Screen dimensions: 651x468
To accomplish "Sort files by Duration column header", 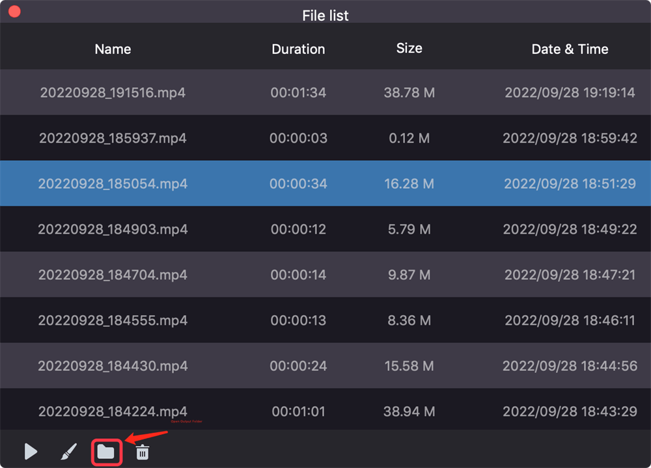I will coord(298,49).
